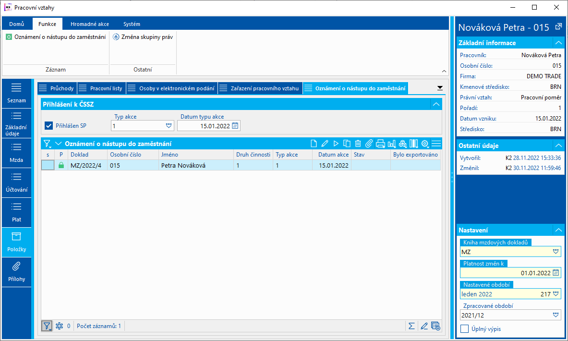
Task: Sort by the Jméno column header
Action: click(x=196, y=154)
